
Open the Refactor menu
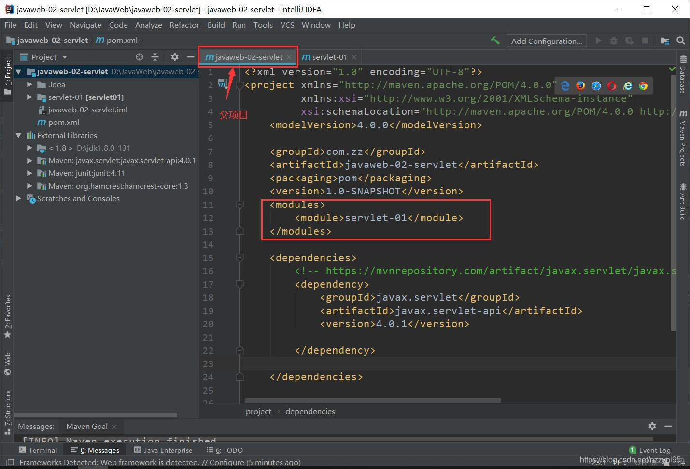point(184,25)
